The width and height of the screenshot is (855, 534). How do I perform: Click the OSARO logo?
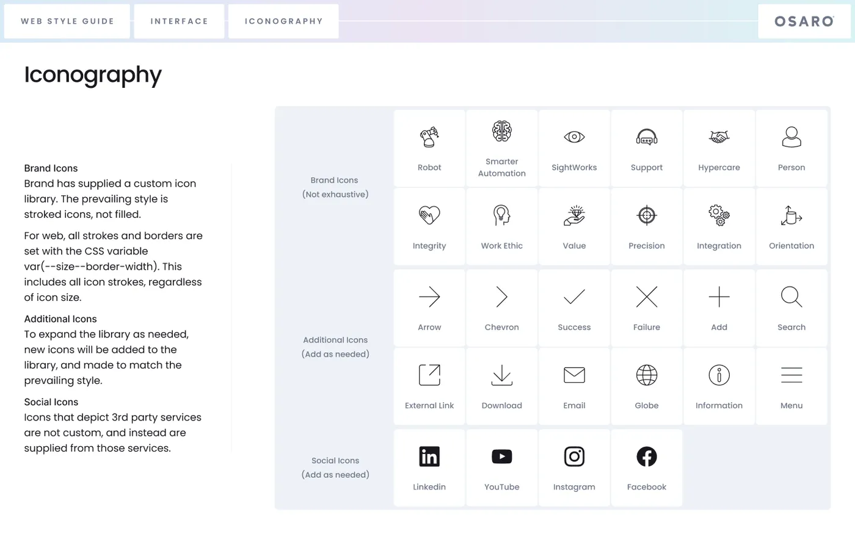[804, 21]
